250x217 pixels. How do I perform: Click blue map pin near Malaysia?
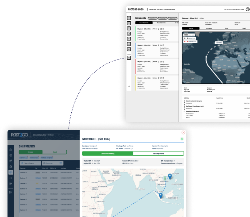(161, 196)
